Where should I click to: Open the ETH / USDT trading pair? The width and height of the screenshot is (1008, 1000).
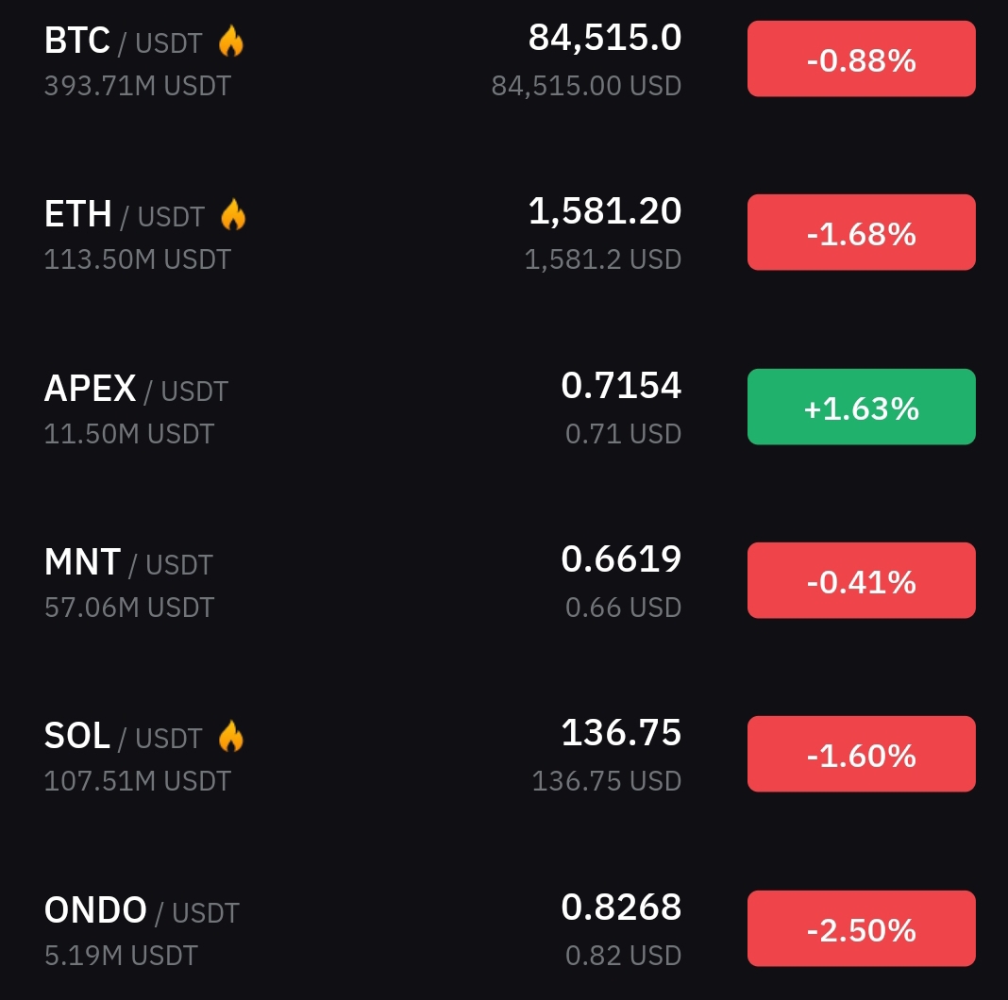125,215
